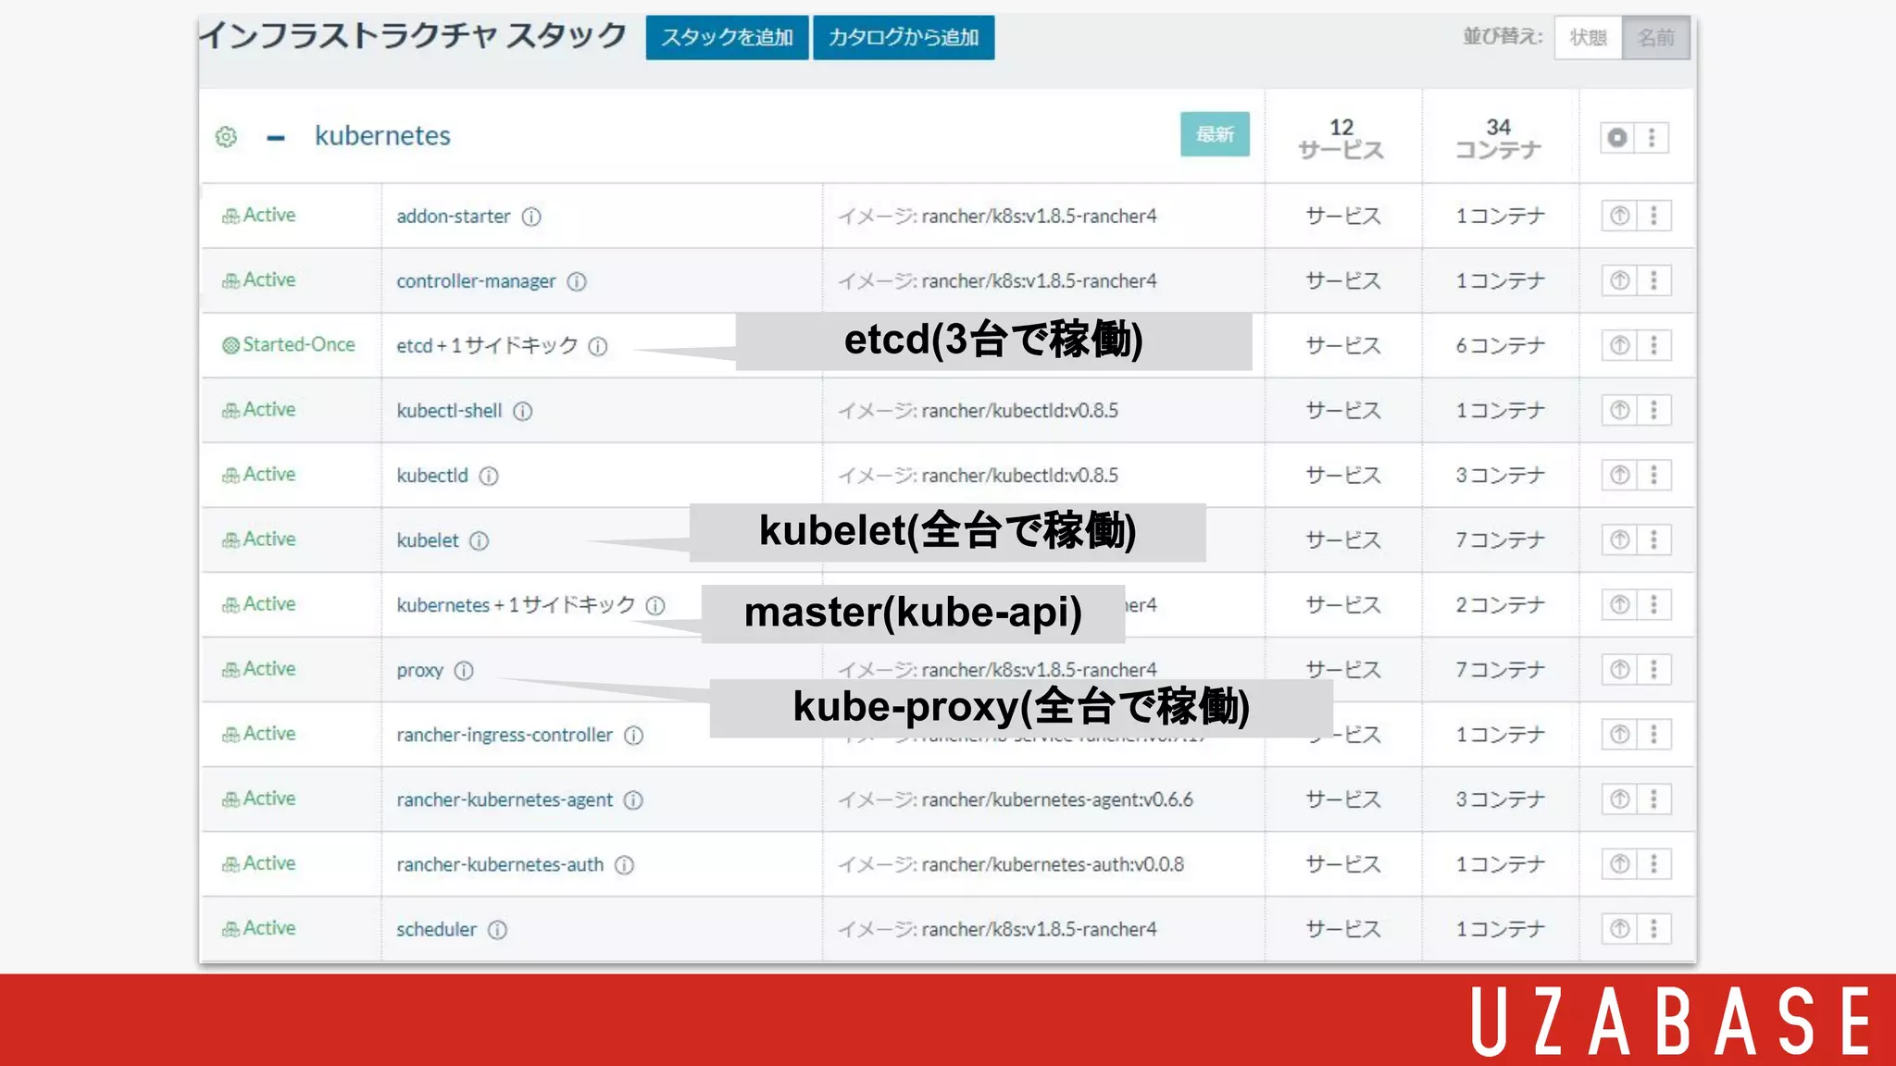Click upgrade icon in scheduler row

pos(1619,928)
